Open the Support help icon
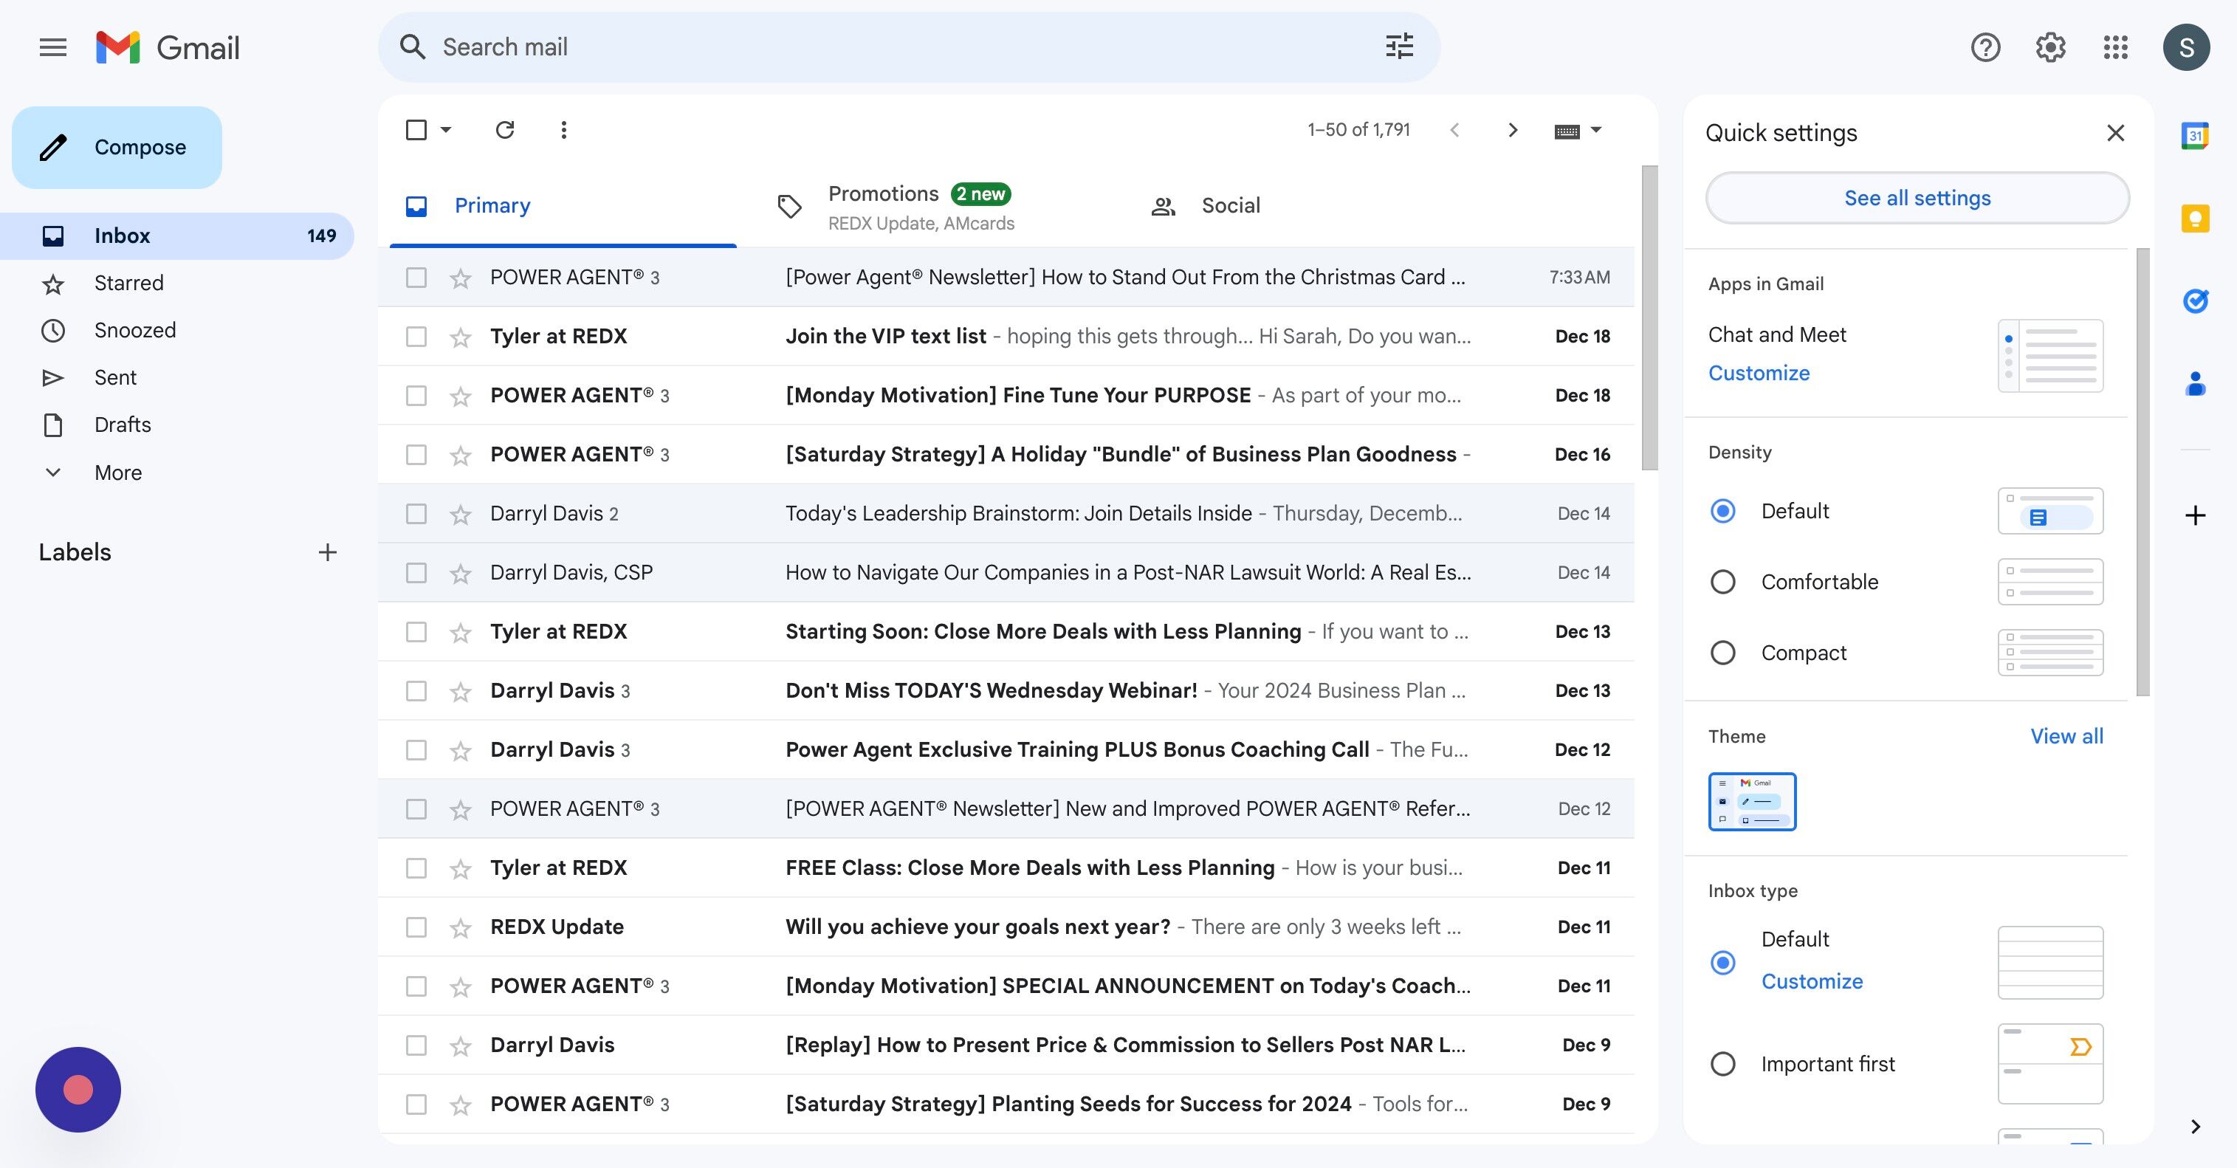This screenshot has height=1168, width=2237. (x=1985, y=47)
